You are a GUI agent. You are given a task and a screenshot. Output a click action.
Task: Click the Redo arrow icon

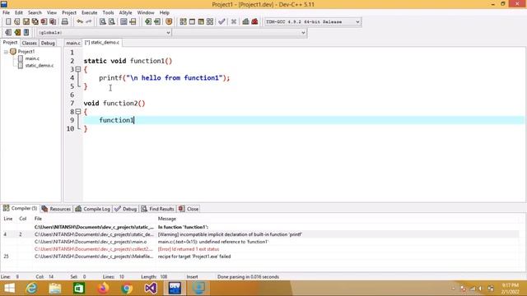point(89,22)
